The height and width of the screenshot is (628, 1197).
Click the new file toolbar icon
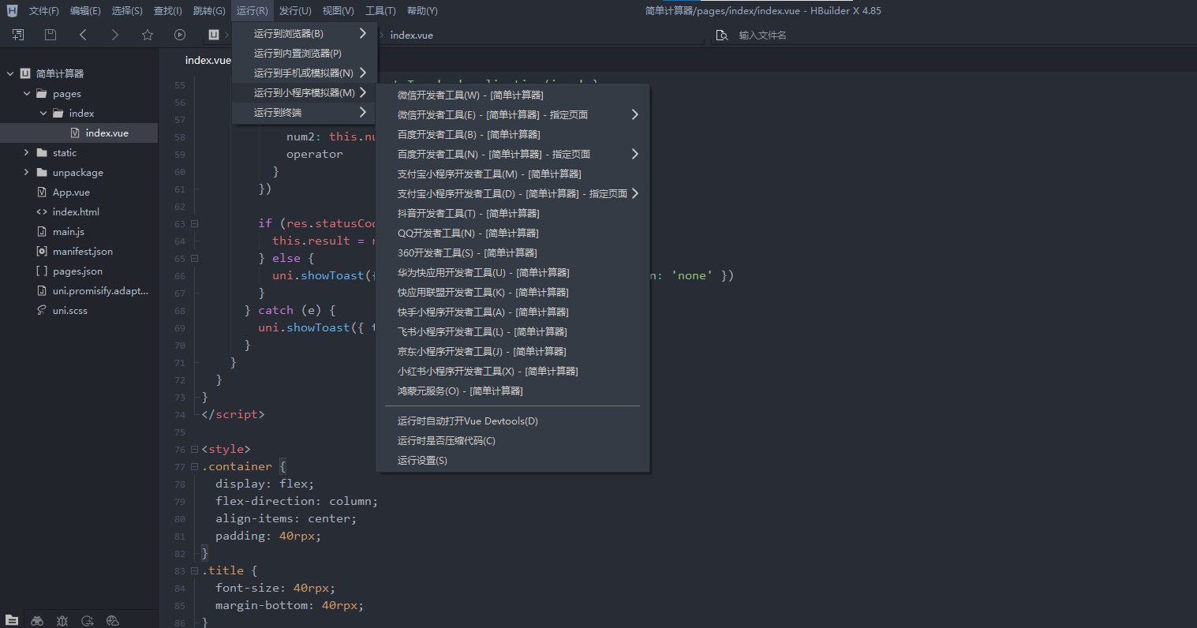click(x=18, y=35)
